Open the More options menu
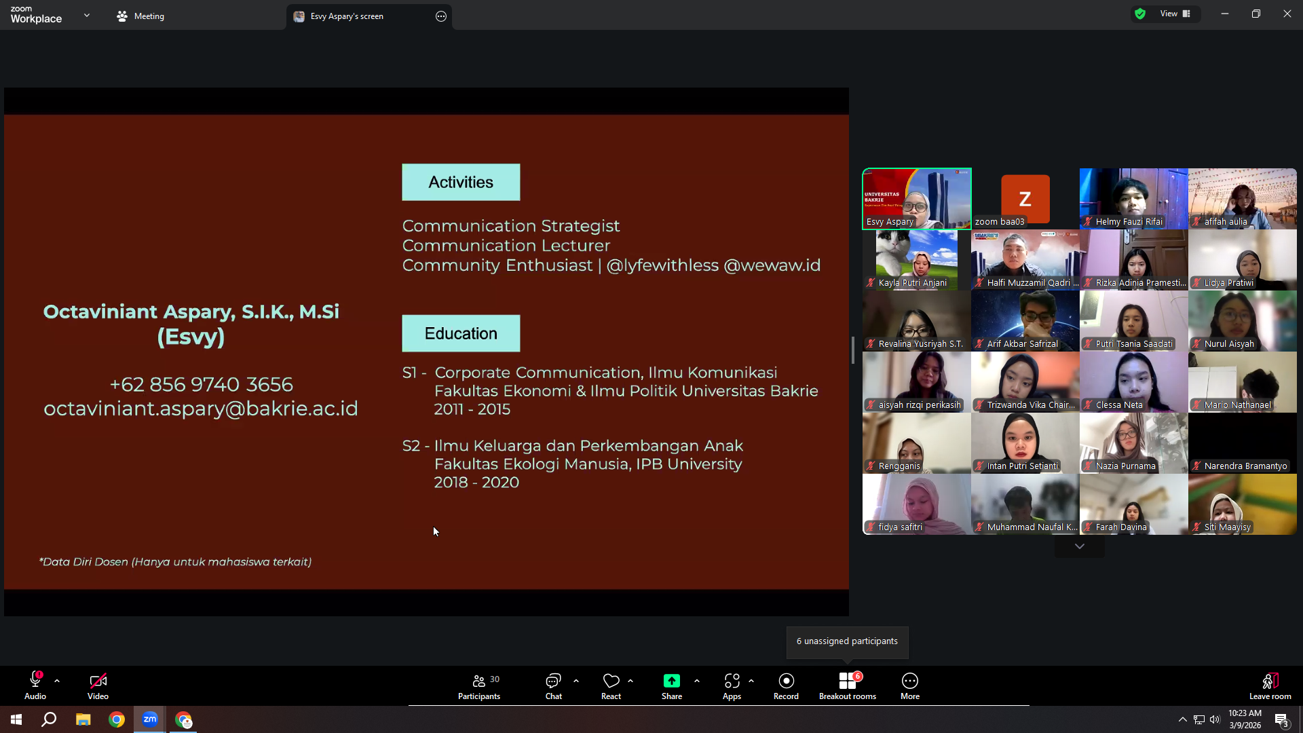Screen dimensions: 1303x733 [910, 686]
